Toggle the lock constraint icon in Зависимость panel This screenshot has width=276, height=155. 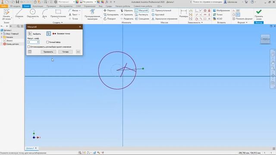point(209,10)
